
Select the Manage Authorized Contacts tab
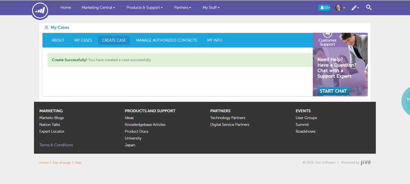pos(166,40)
